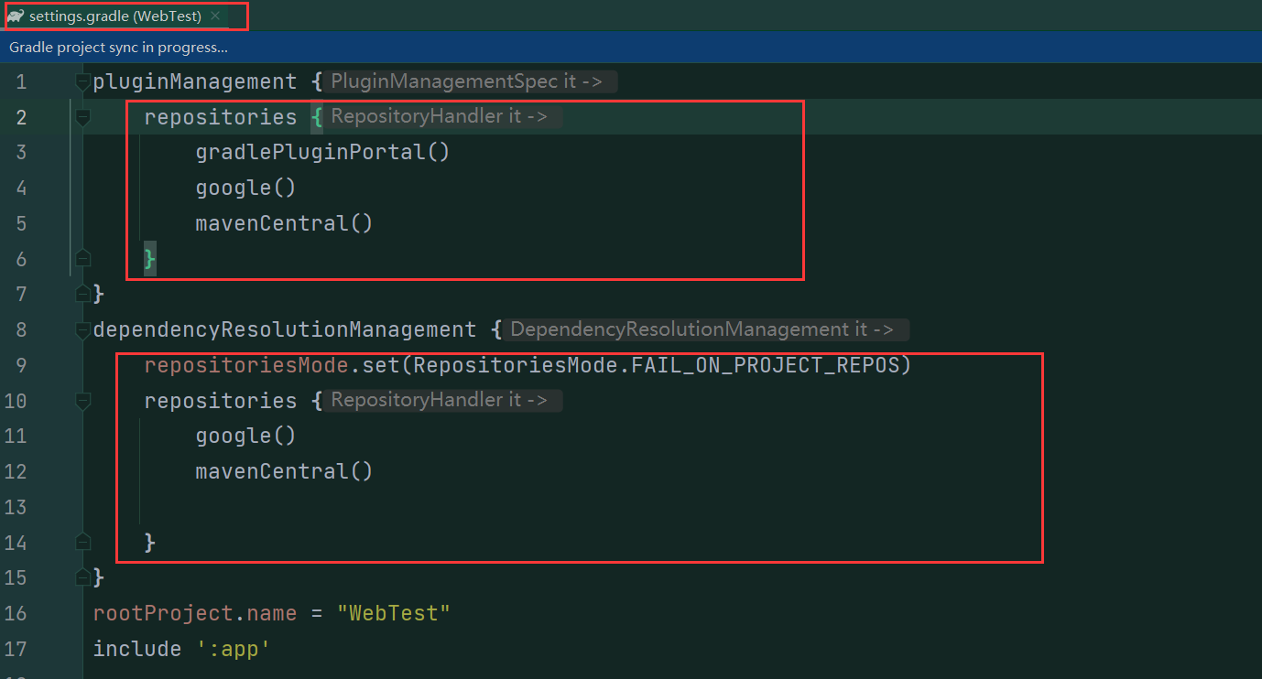
Task: Click line number 1 in gutter
Action: (21, 81)
